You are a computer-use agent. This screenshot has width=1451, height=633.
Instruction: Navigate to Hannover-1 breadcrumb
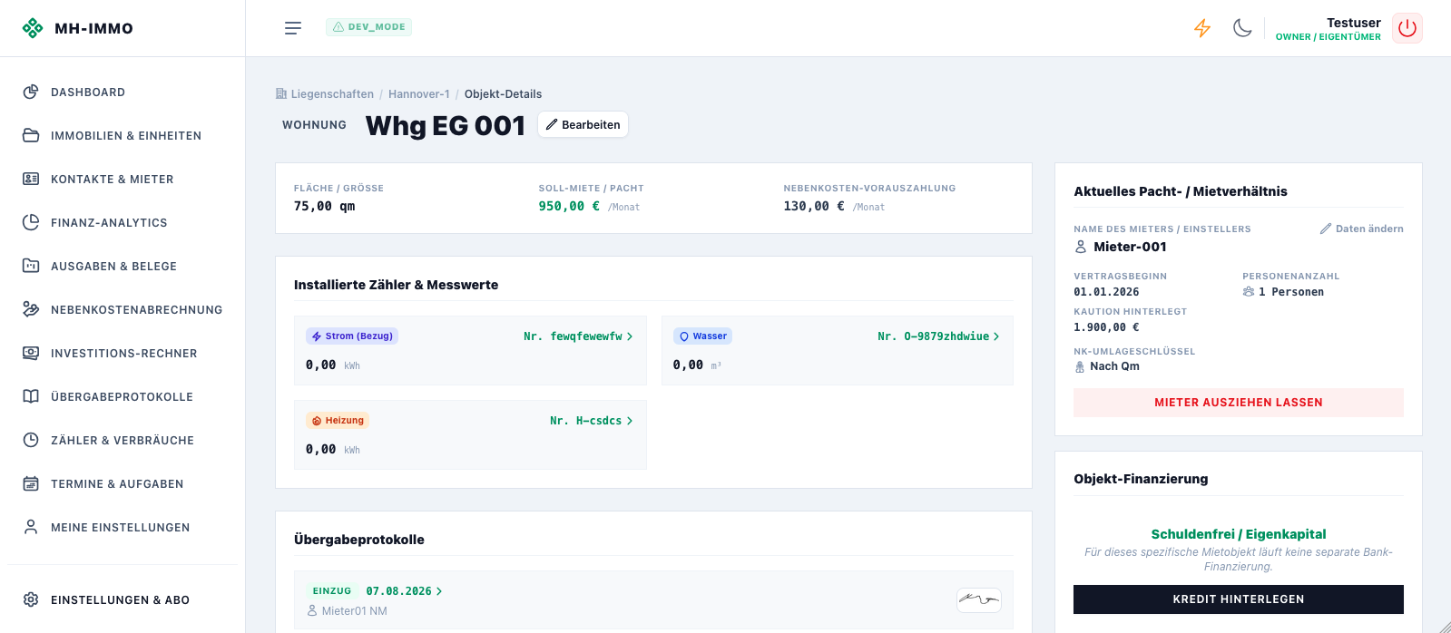coord(419,94)
